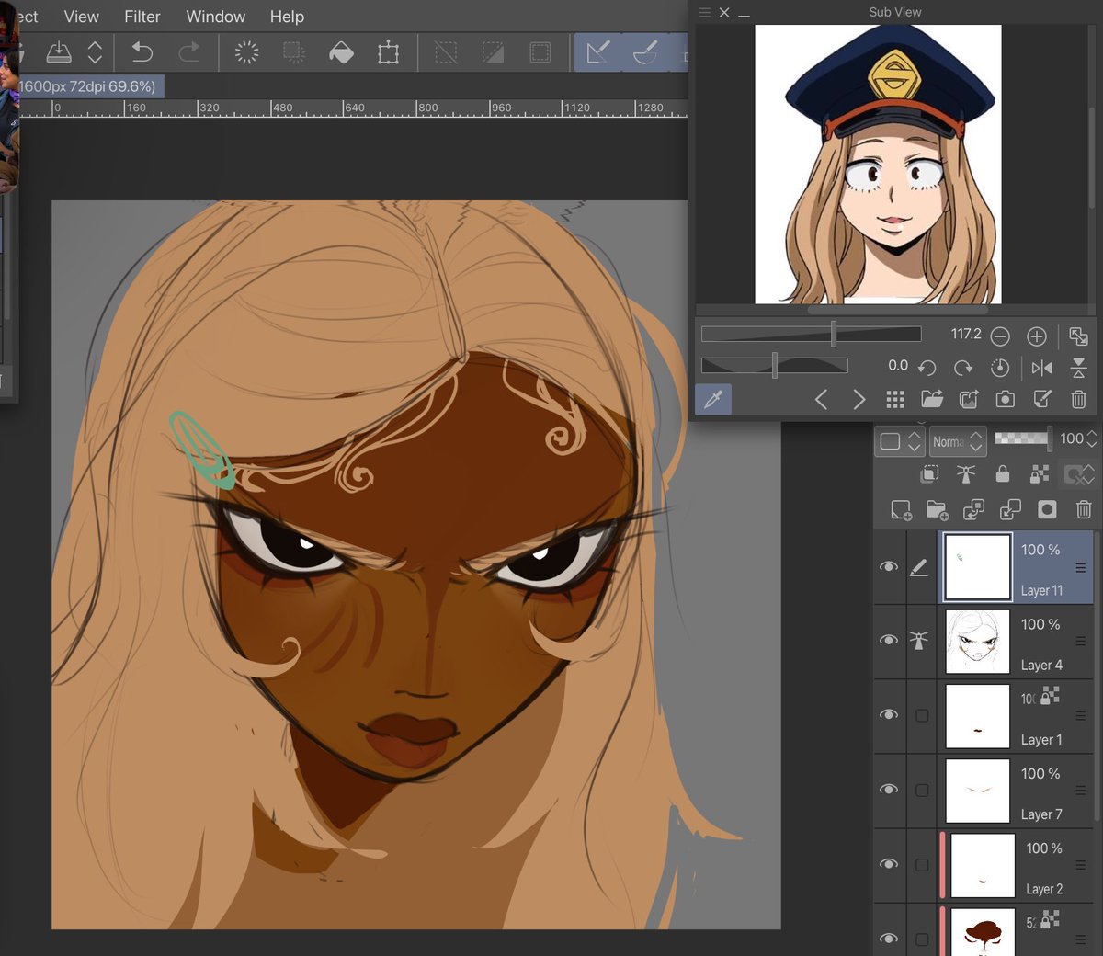Click the Scale/Rotate transform icon
Image resolution: width=1103 pixels, height=956 pixels.
[x=389, y=52]
